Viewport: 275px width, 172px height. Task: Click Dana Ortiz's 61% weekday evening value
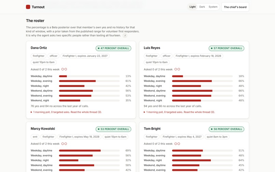(128, 81)
